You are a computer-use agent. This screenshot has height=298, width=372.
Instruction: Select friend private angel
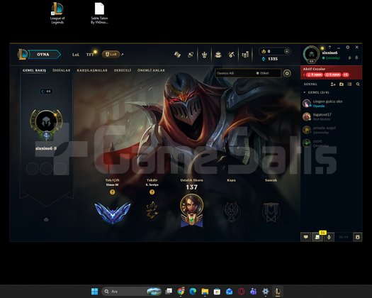tap(332, 130)
